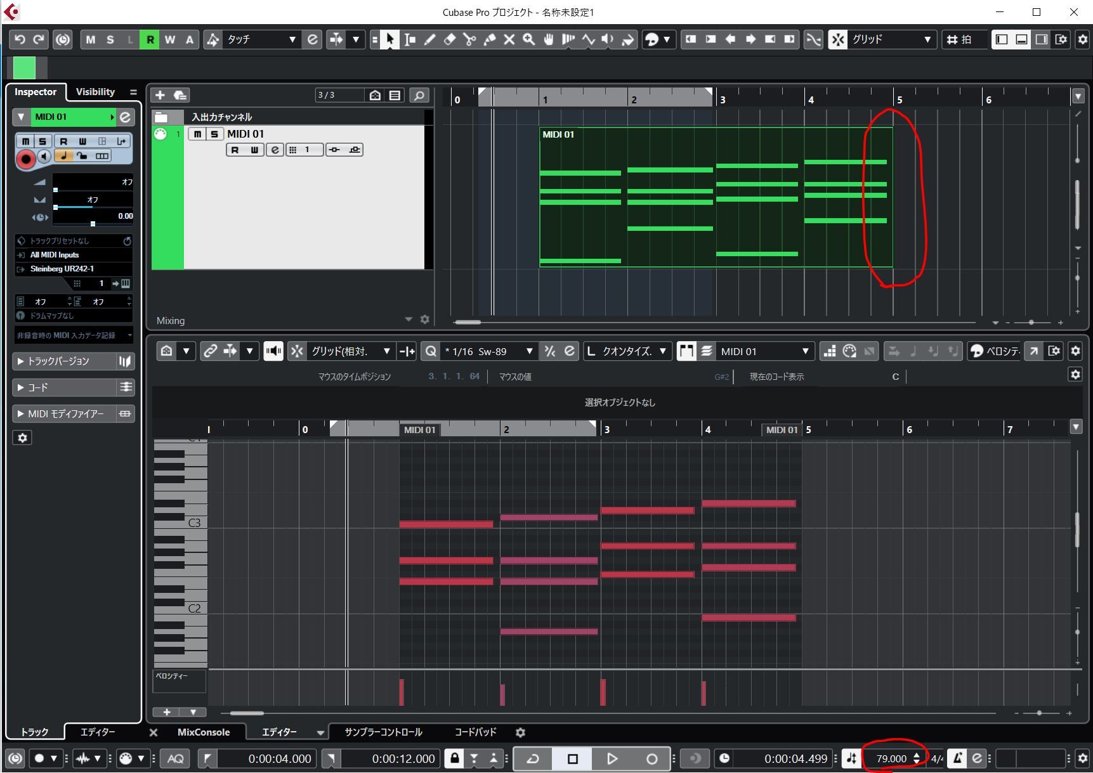Switch to the トラック tab at bottom left
The height and width of the screenshot is (773, 1093).
pos(34,732)
